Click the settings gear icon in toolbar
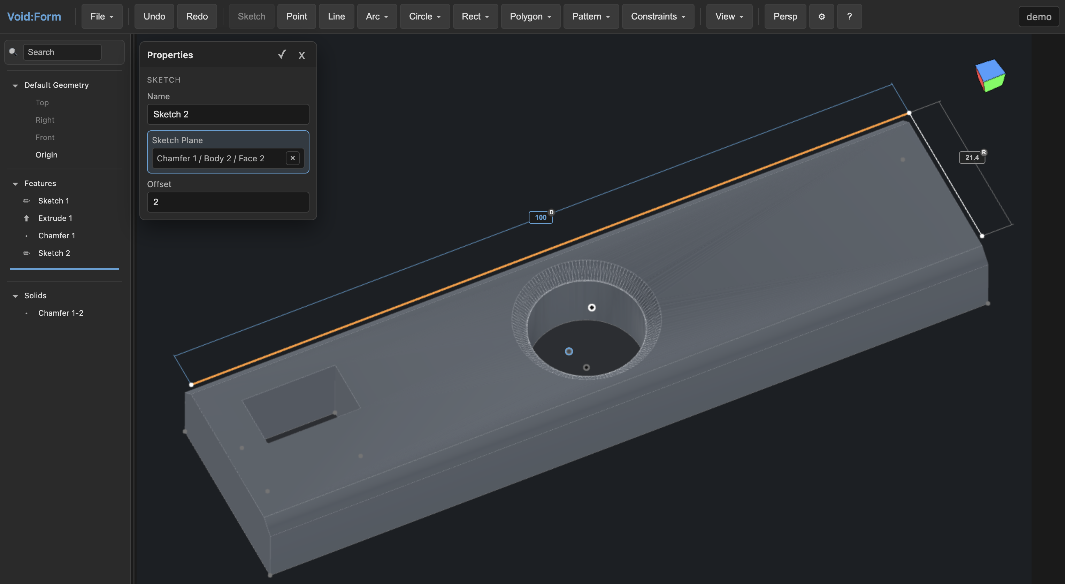1065x584 pixels. [821, 16]
